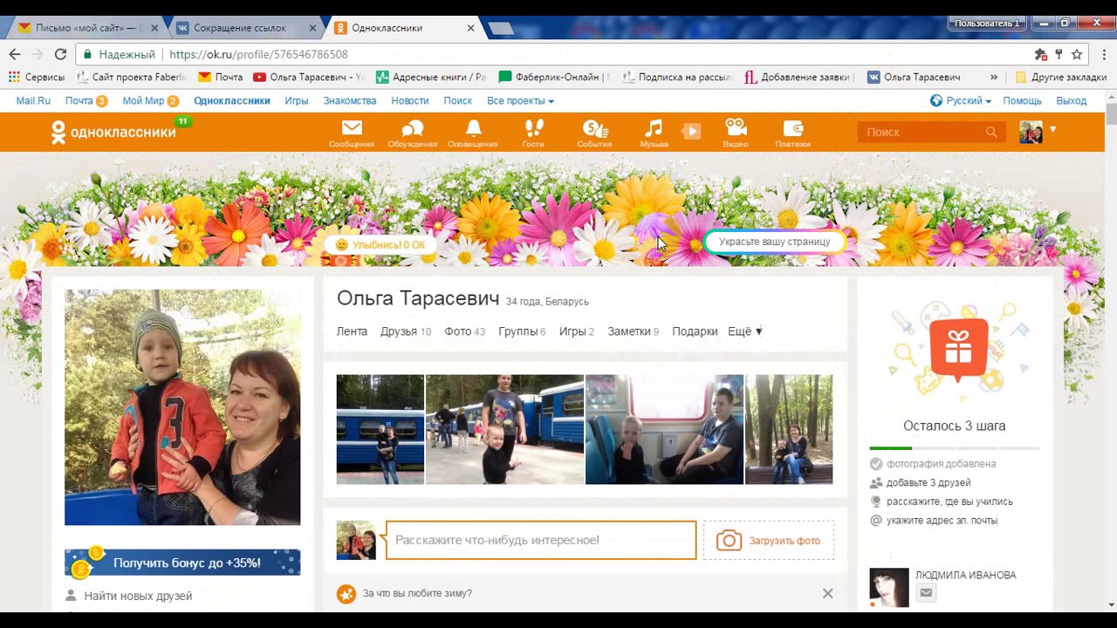Open the forest bench photo thumbnail

(789, 429)
